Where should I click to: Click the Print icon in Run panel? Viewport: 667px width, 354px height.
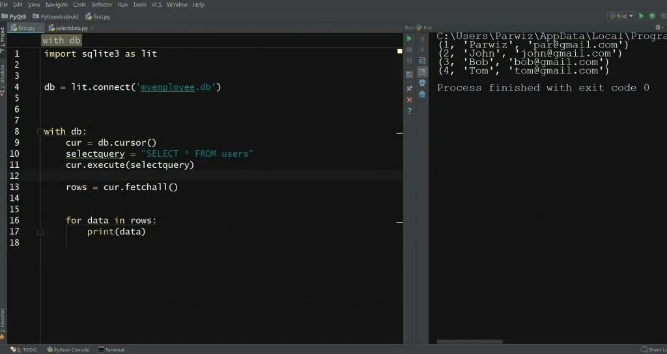click(x=422, y=83)
